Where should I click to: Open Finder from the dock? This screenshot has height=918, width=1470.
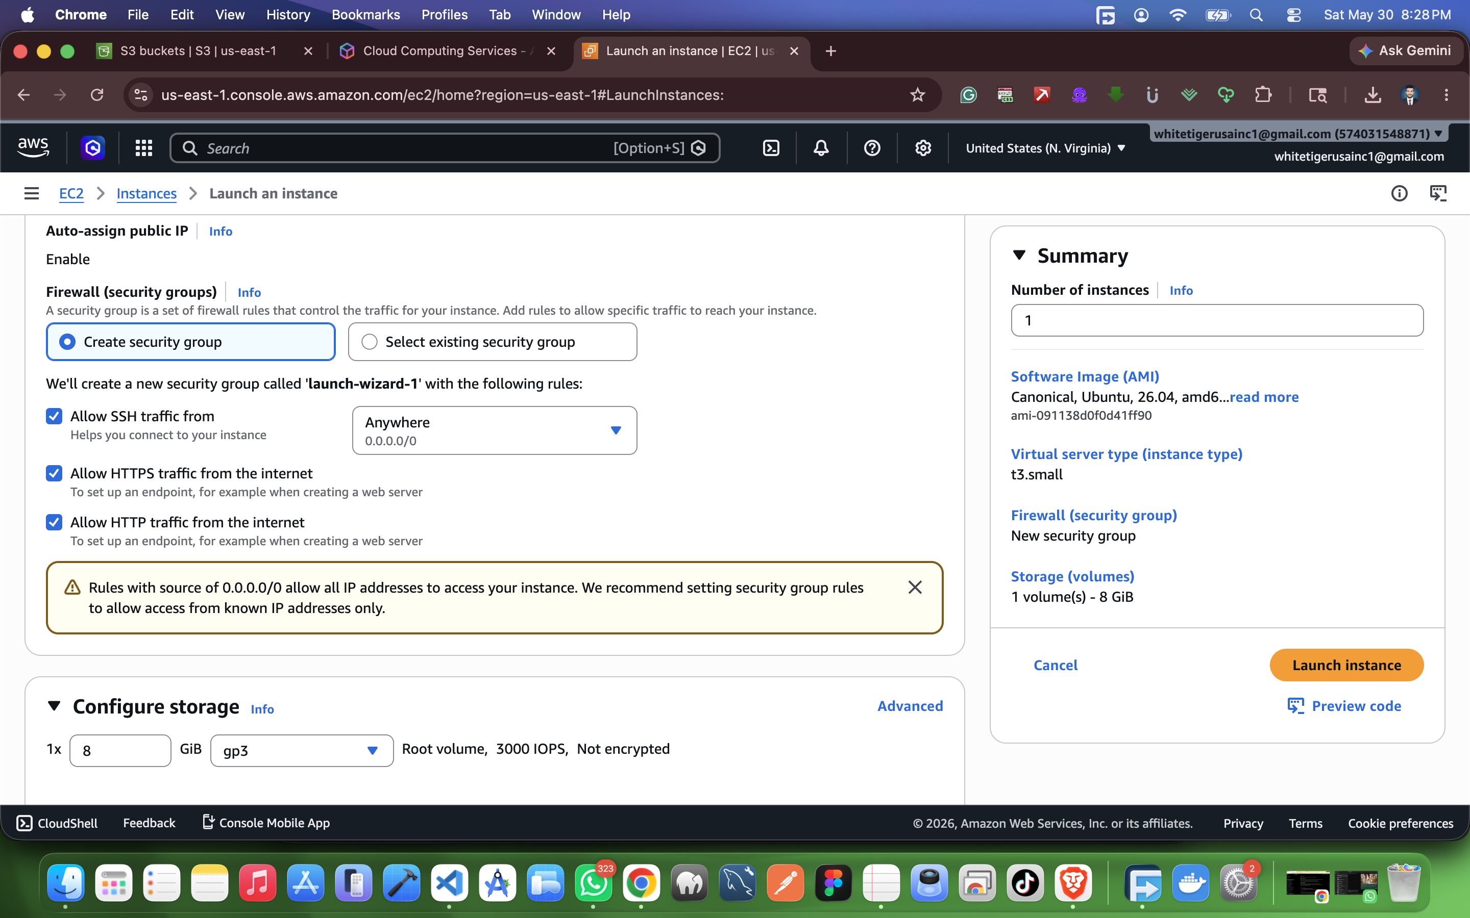pyautogui.click(x=66, y=883)
